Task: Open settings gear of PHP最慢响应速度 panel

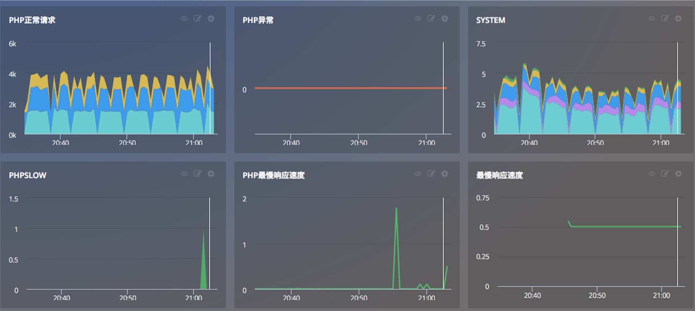Action: 445,173
